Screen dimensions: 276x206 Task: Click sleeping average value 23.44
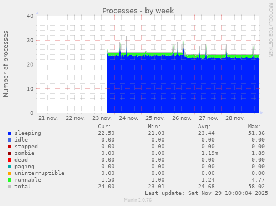pyautogui.click(x=207, y=133)
